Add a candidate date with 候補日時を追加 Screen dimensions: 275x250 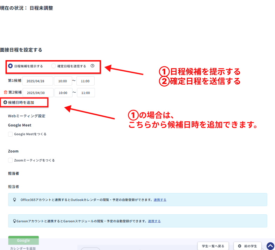click(x=19, y=102)
